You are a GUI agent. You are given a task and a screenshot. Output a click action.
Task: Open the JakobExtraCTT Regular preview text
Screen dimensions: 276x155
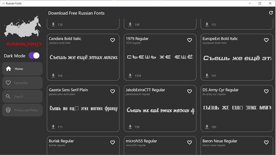[161, 110]
